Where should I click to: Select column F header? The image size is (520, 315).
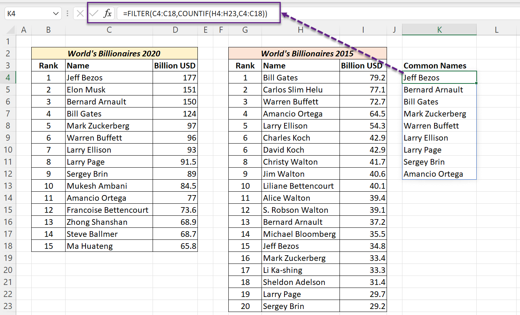221,30
